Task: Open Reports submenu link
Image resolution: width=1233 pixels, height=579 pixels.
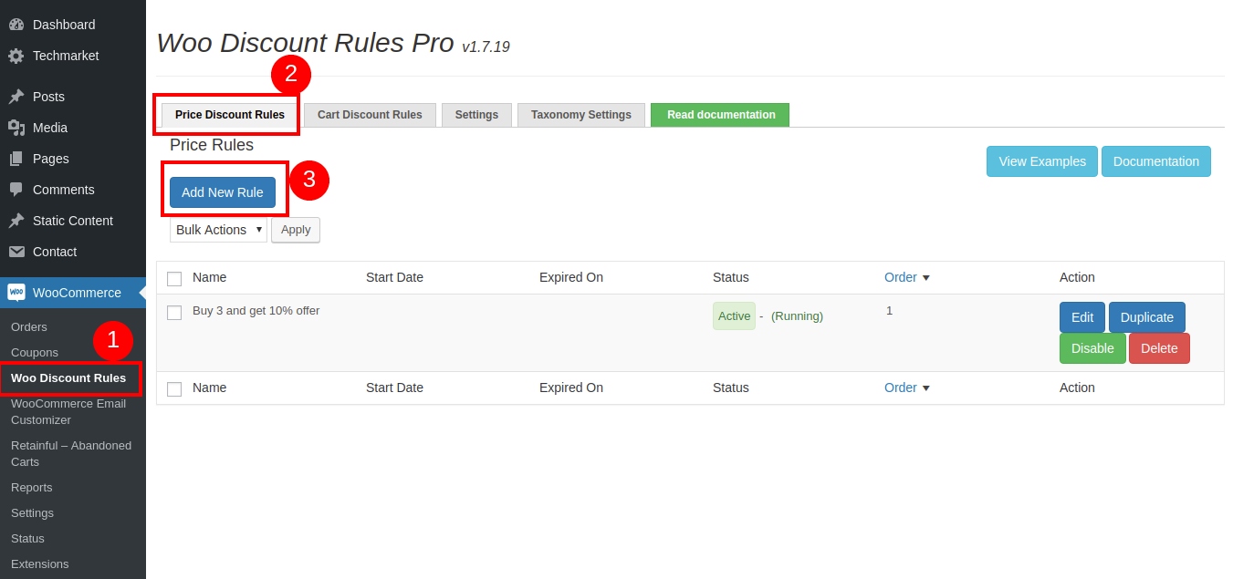Action: click(32, 487)
